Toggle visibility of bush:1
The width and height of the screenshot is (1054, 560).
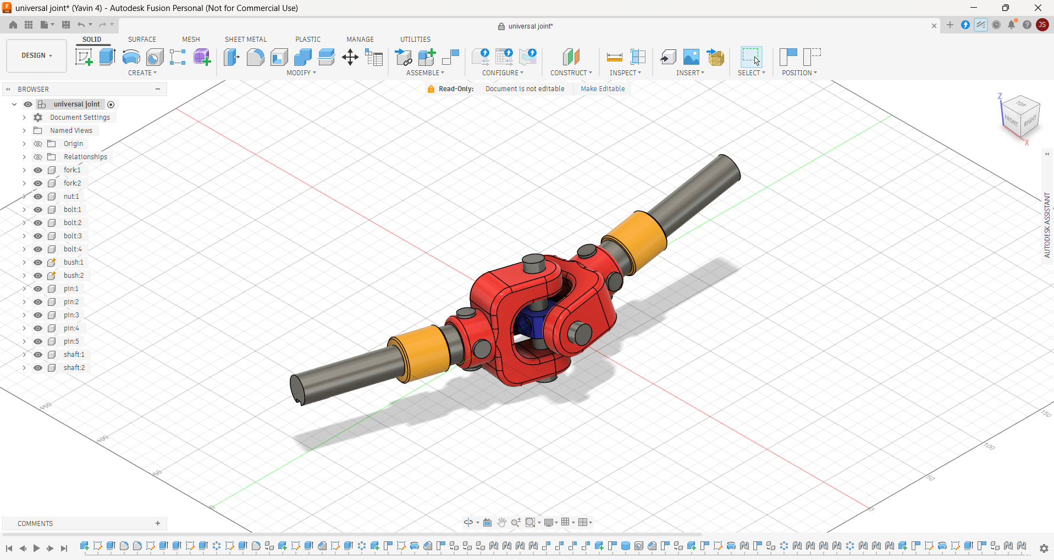(38, 262)
